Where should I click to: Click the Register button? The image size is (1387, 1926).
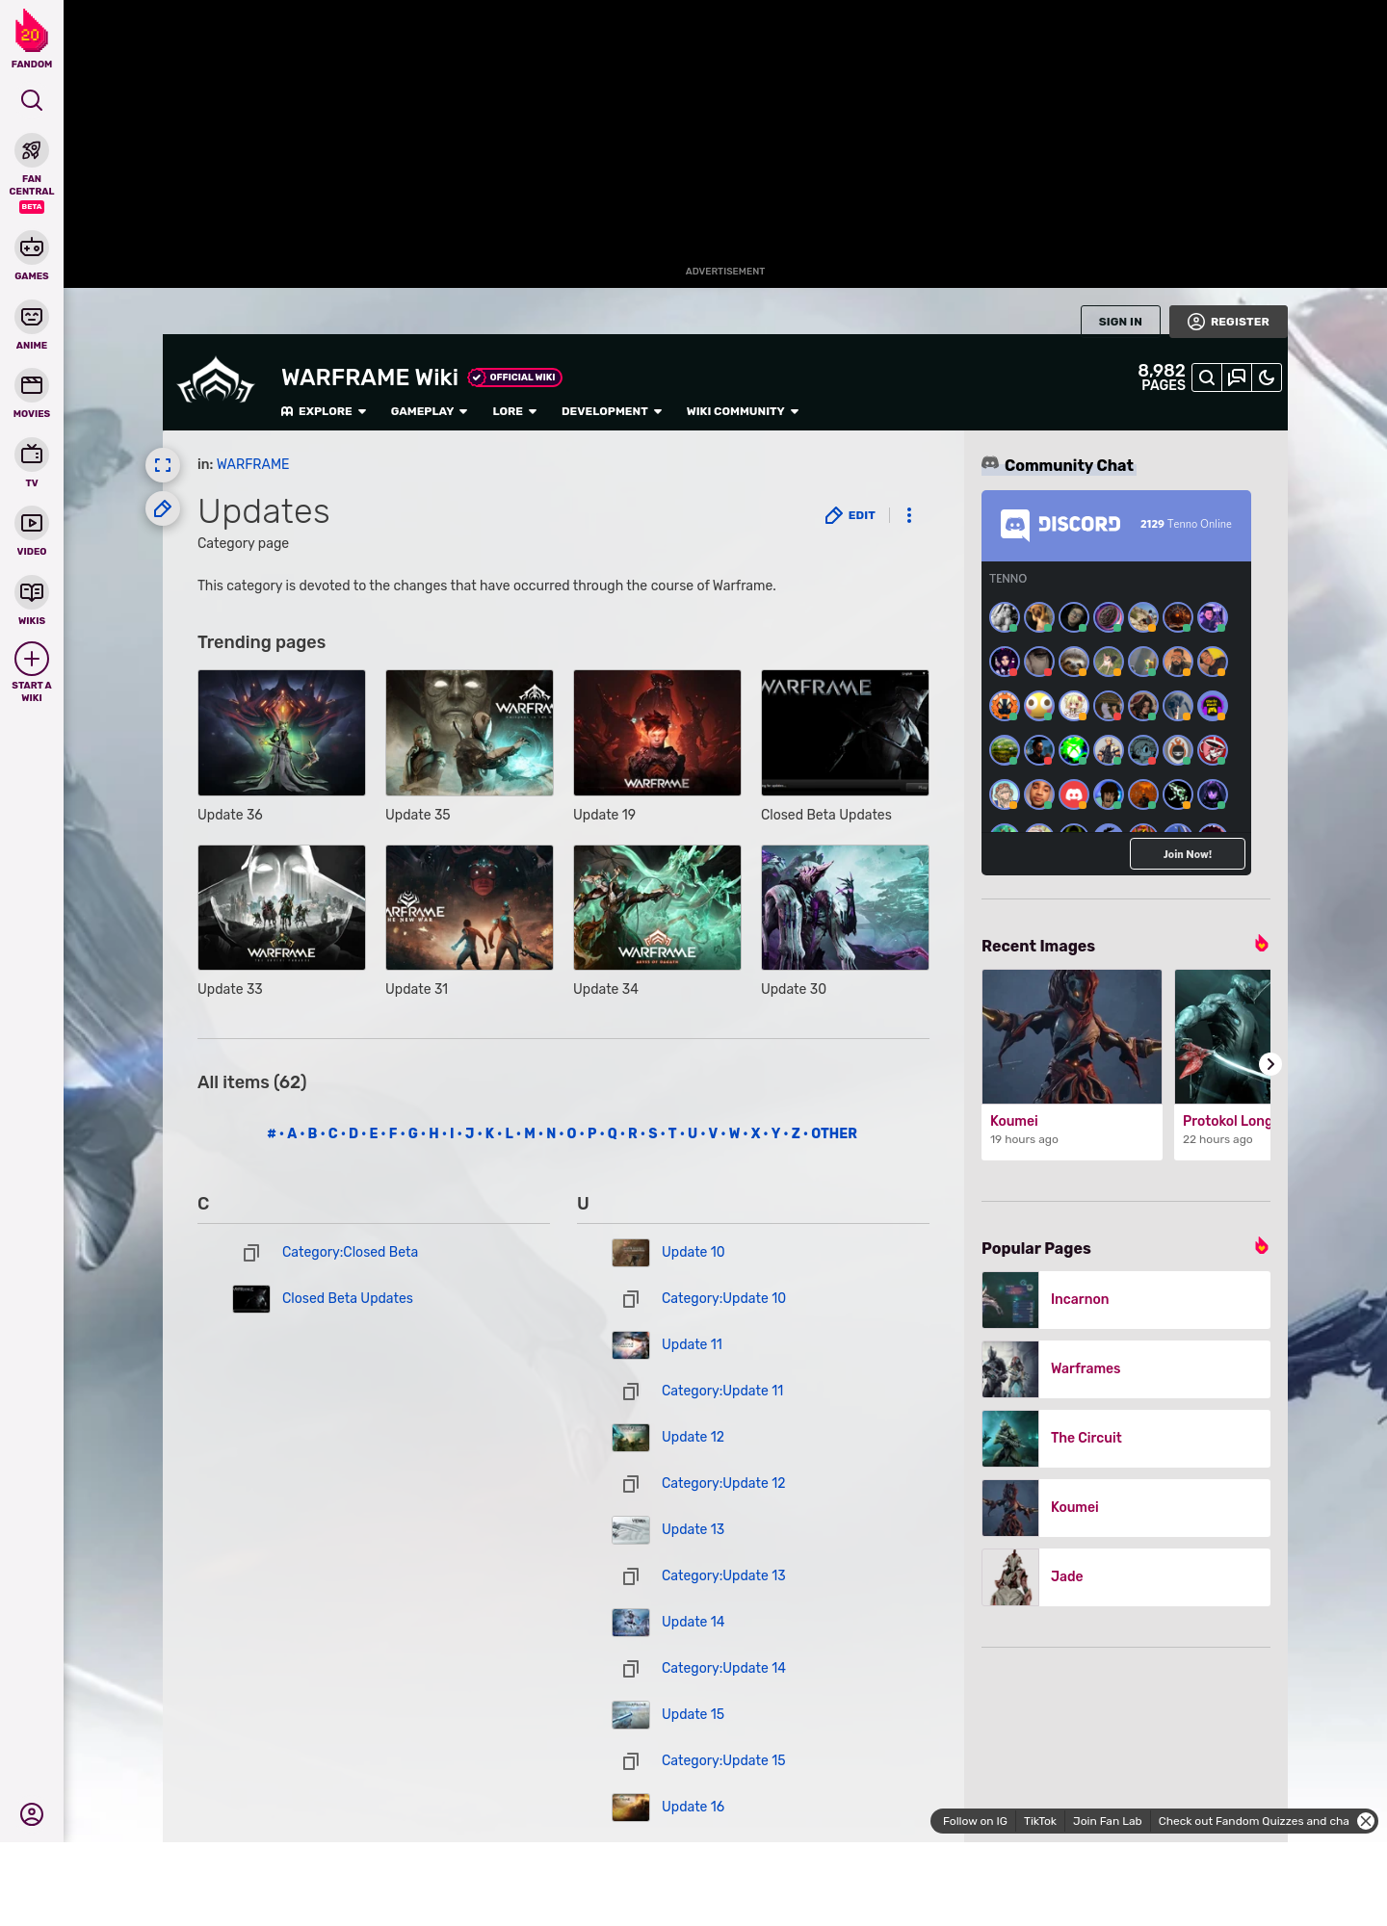point(1228,322)
